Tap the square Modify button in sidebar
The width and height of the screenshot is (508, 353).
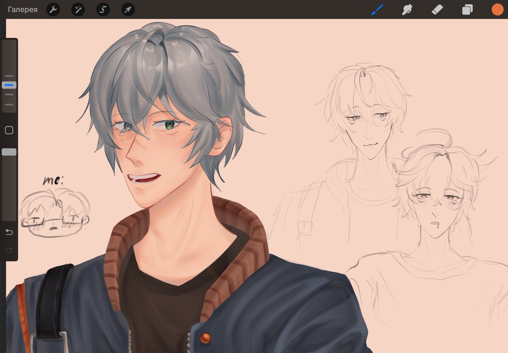point(9,130)
